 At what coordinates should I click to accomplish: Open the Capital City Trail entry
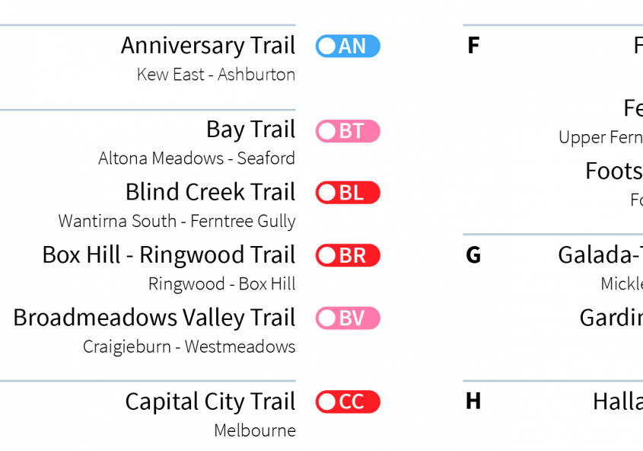coord(210,401)
